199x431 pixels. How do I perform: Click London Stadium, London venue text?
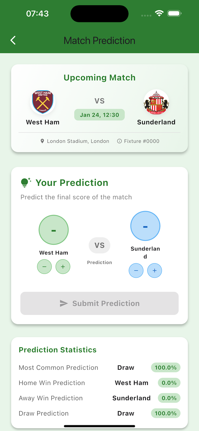78,141
